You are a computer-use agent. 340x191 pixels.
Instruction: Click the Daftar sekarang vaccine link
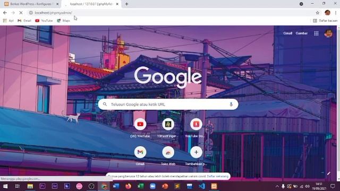coord(218,176)
